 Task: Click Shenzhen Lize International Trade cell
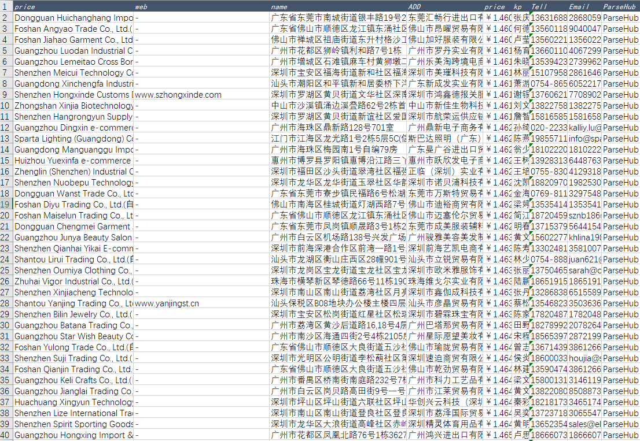click(73, 413)
